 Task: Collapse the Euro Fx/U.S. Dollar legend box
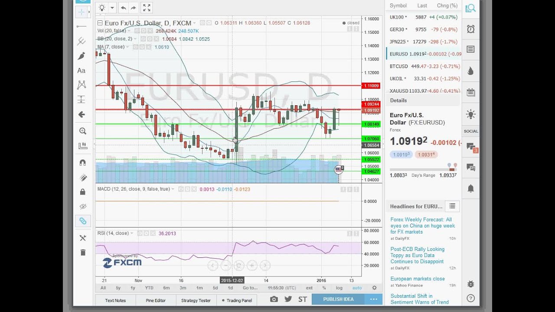point(100,23)
